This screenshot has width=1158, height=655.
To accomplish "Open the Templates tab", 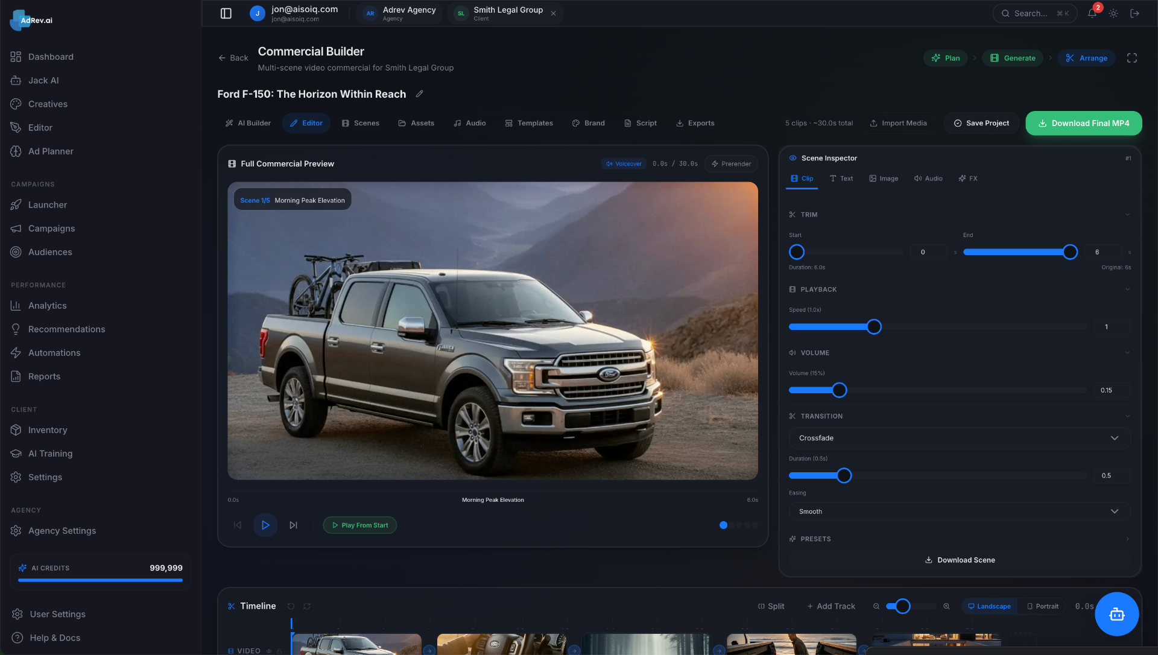I will [529, 123].
